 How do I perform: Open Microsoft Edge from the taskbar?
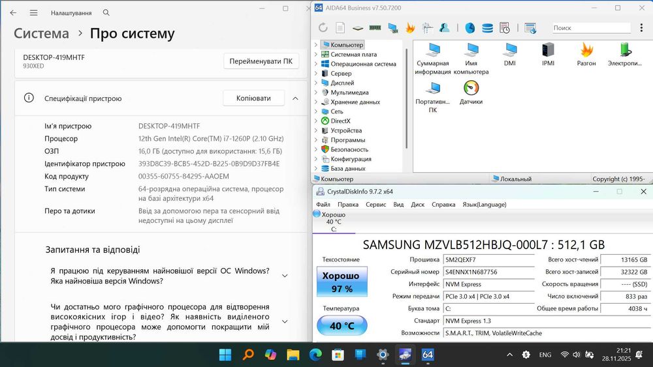pyautogui.click(x=315, y=355)
